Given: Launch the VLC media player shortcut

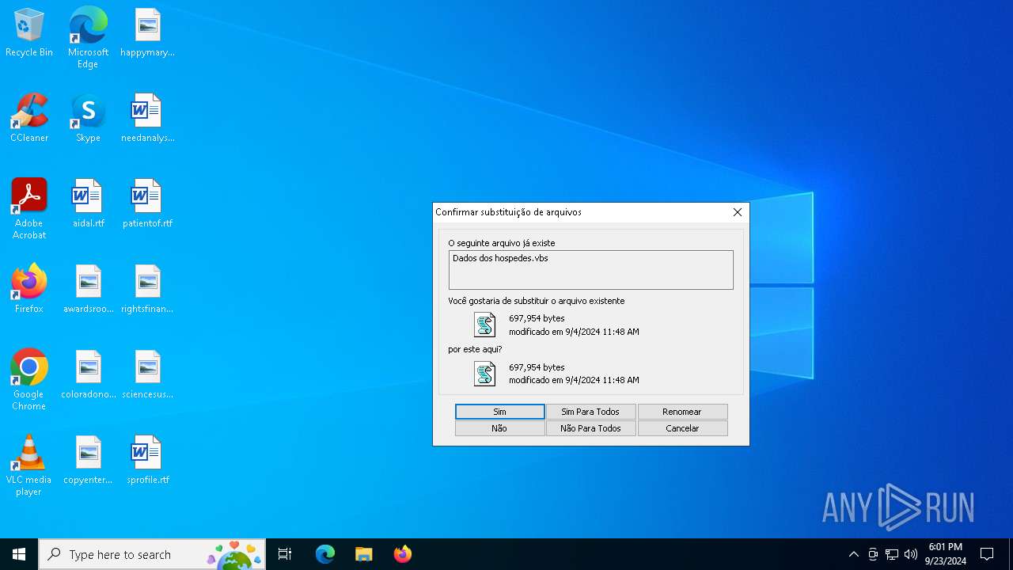Looking at the screenshot, I should click(x=29, y=465).
